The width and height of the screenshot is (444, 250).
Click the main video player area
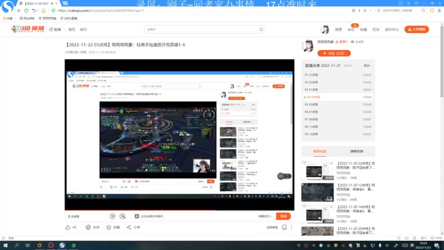click(179, 134)
